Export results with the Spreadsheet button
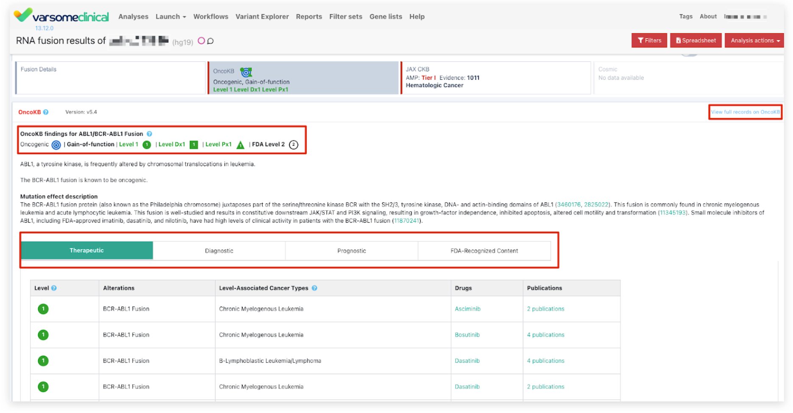This screenshot has height=413, width=793. (x=696, y=41)
